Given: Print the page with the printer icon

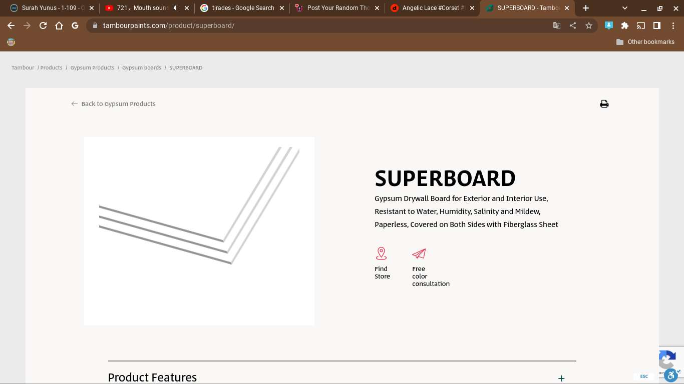Looking at the screenshot, I should click(604, 104).
